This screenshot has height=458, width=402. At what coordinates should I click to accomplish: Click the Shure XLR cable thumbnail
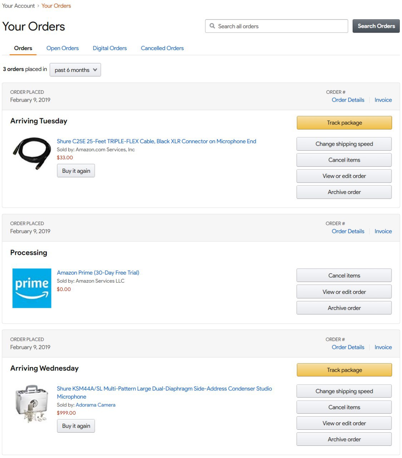pos(31,153)
